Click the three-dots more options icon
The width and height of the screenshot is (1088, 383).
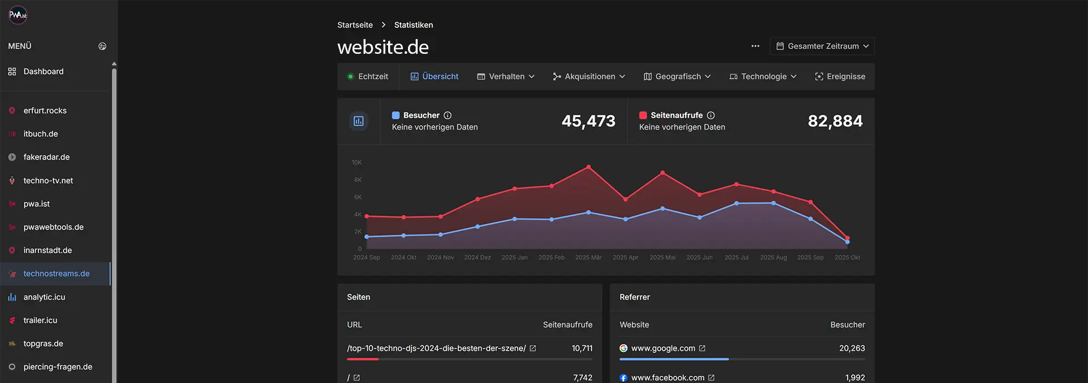point(755,46)
